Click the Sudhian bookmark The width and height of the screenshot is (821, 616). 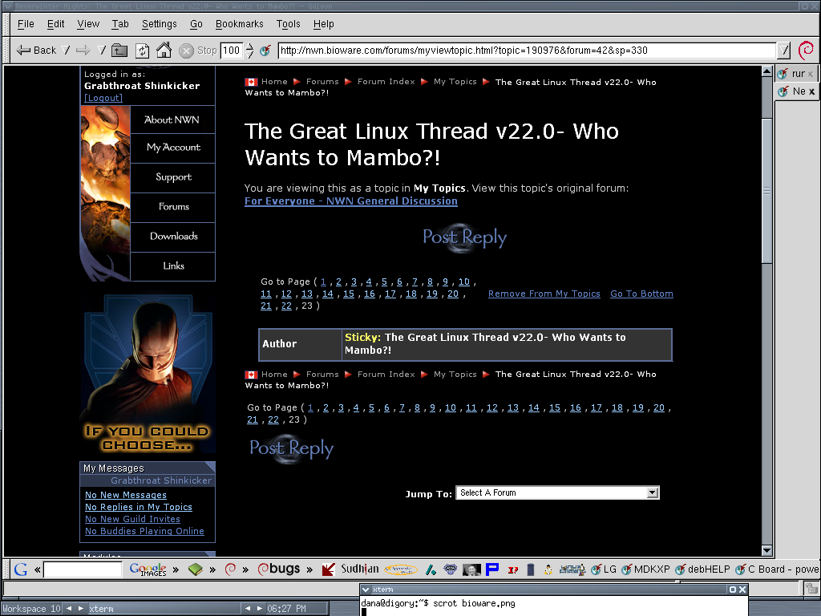click(350, 569)
